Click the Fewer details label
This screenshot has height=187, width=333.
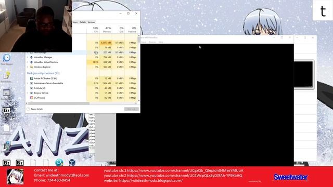(x=37, y=109)
